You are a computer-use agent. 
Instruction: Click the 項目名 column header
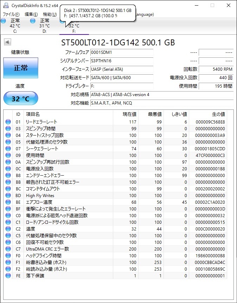[68, 114]
